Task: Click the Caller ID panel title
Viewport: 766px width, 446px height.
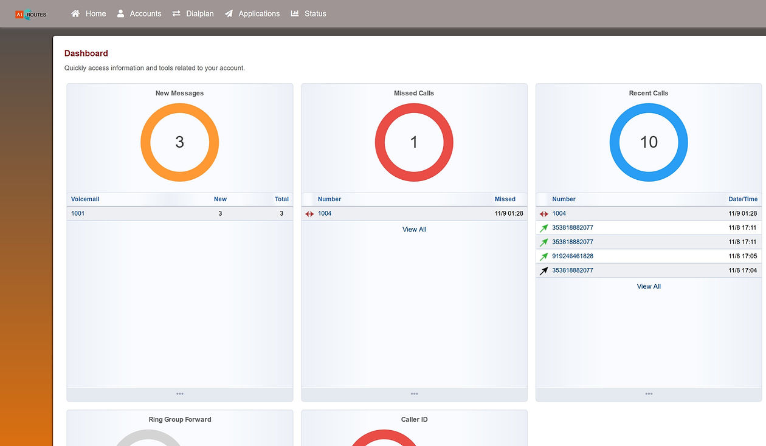Action: pyautogui.click(x=414, y=419)
